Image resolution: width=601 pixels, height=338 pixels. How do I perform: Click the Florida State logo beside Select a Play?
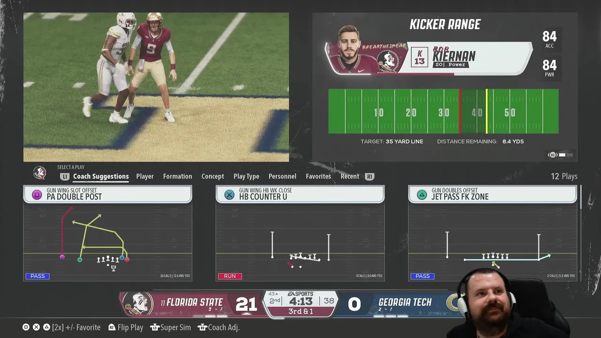(x=40, y=173)
